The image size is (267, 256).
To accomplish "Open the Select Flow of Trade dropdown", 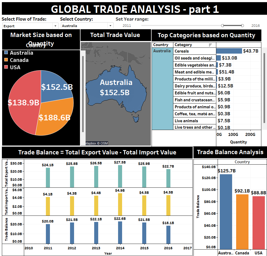I will click(x=55, y=26).
